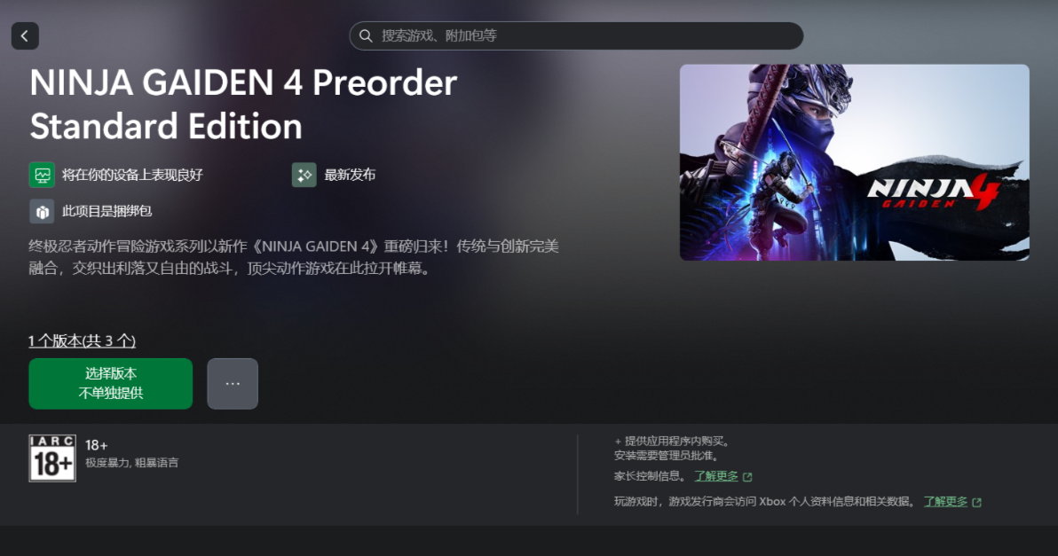Screen dimensions: 1058x556
Task: Open 了解更多 link for parental controls
Action: pyautogui.click(x=716, y=476)
